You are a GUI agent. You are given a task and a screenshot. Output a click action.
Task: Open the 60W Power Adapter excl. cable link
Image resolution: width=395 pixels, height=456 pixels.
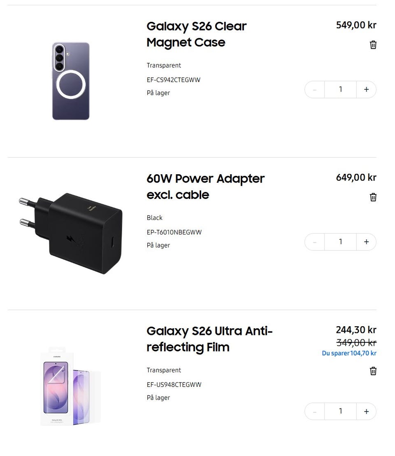(205, 187)
